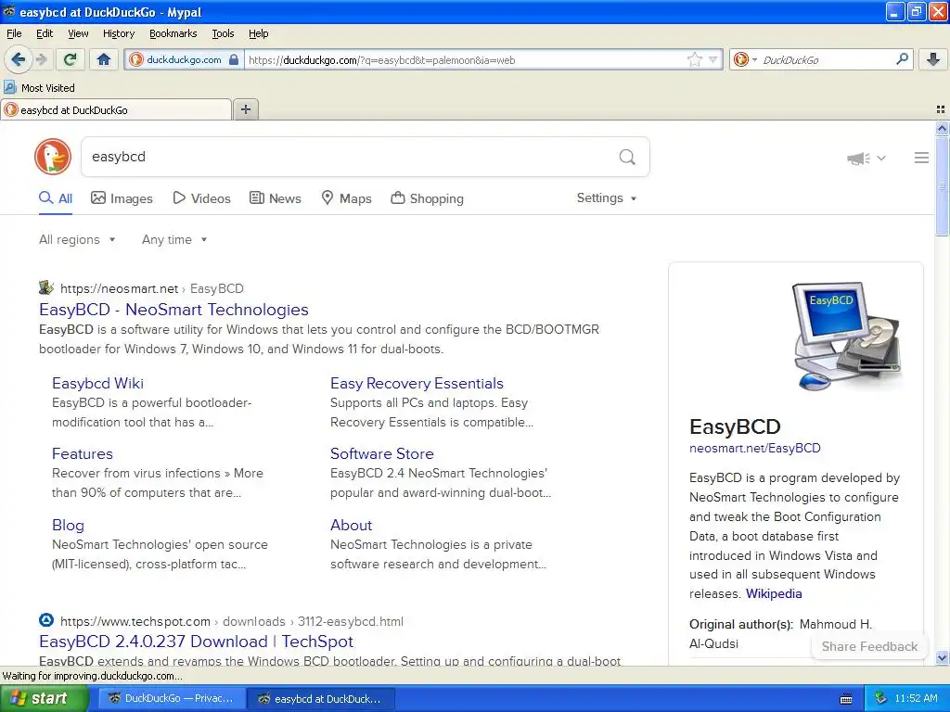This screenshot has height=712, width=950.
Task: Open the Help menu
Action: [258, 33]
